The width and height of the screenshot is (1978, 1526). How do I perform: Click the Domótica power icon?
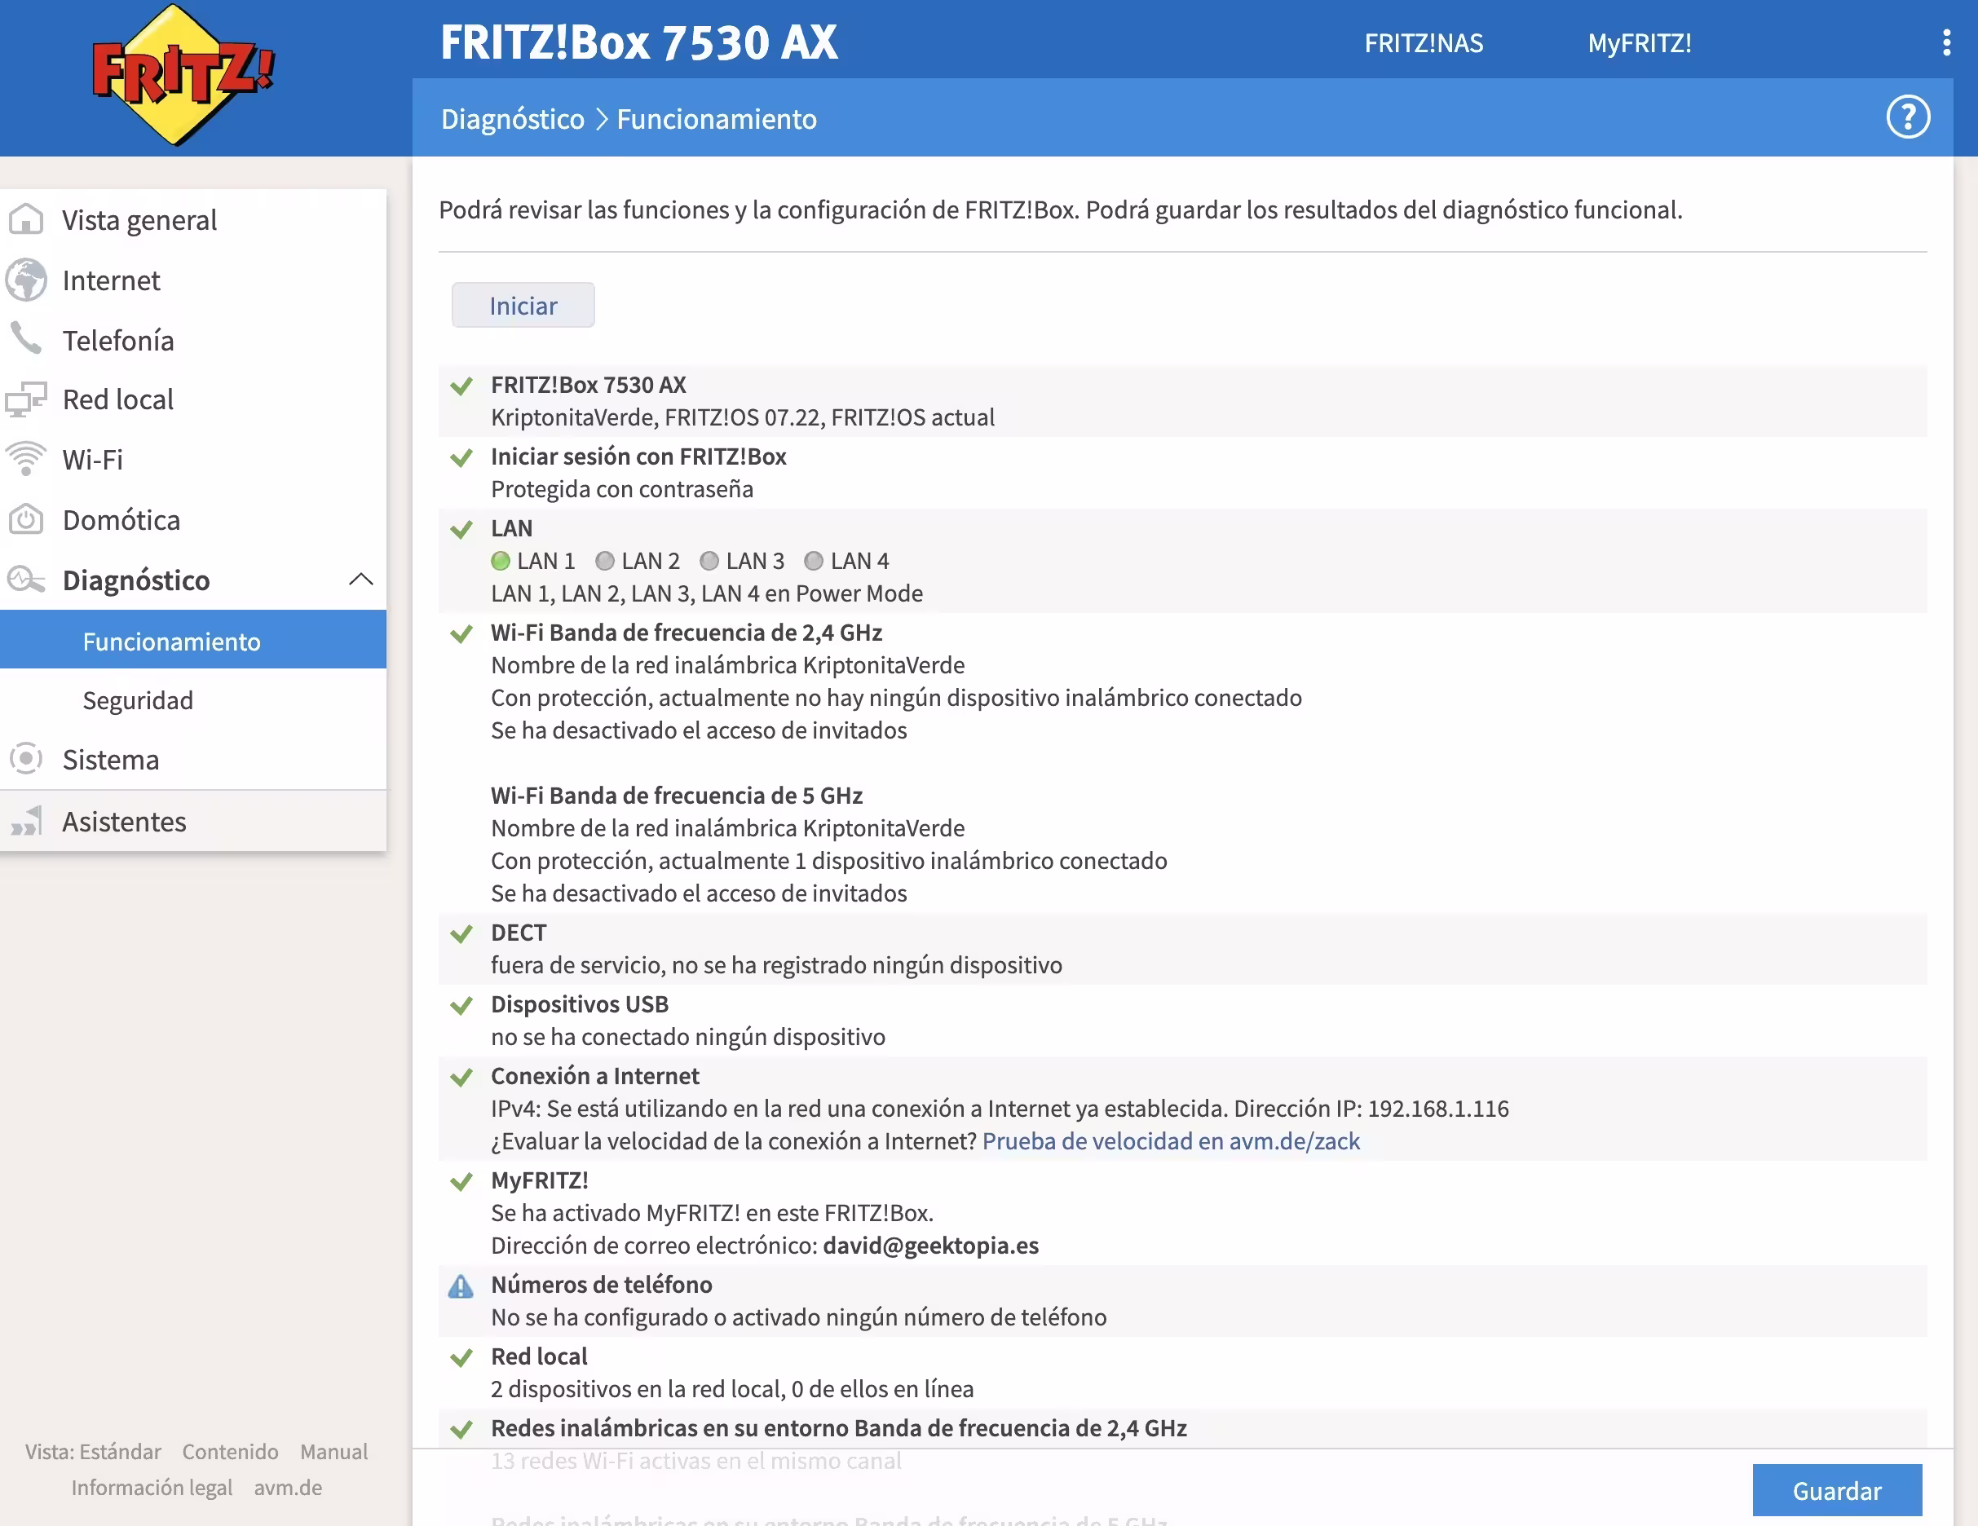tap(26, 520)
